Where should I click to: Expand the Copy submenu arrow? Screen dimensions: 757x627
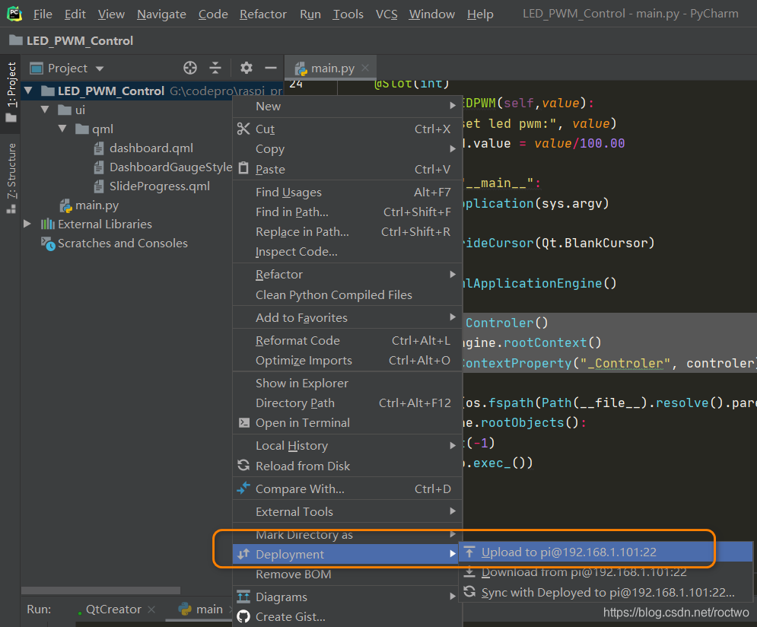[453, 148]
